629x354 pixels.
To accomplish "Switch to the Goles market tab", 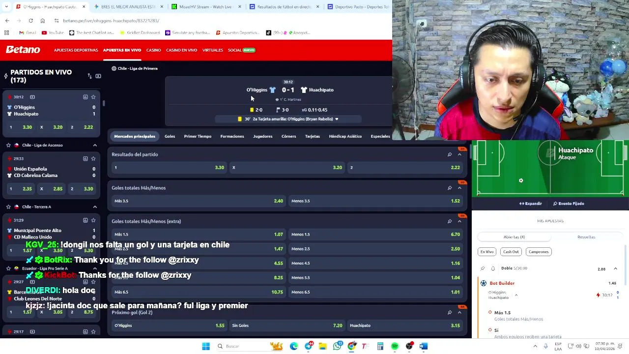I will [x=170, y=136].
